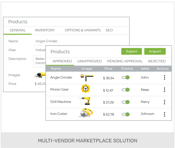Click seller name Harry
The image size is (175, 148).
(145, 102)
